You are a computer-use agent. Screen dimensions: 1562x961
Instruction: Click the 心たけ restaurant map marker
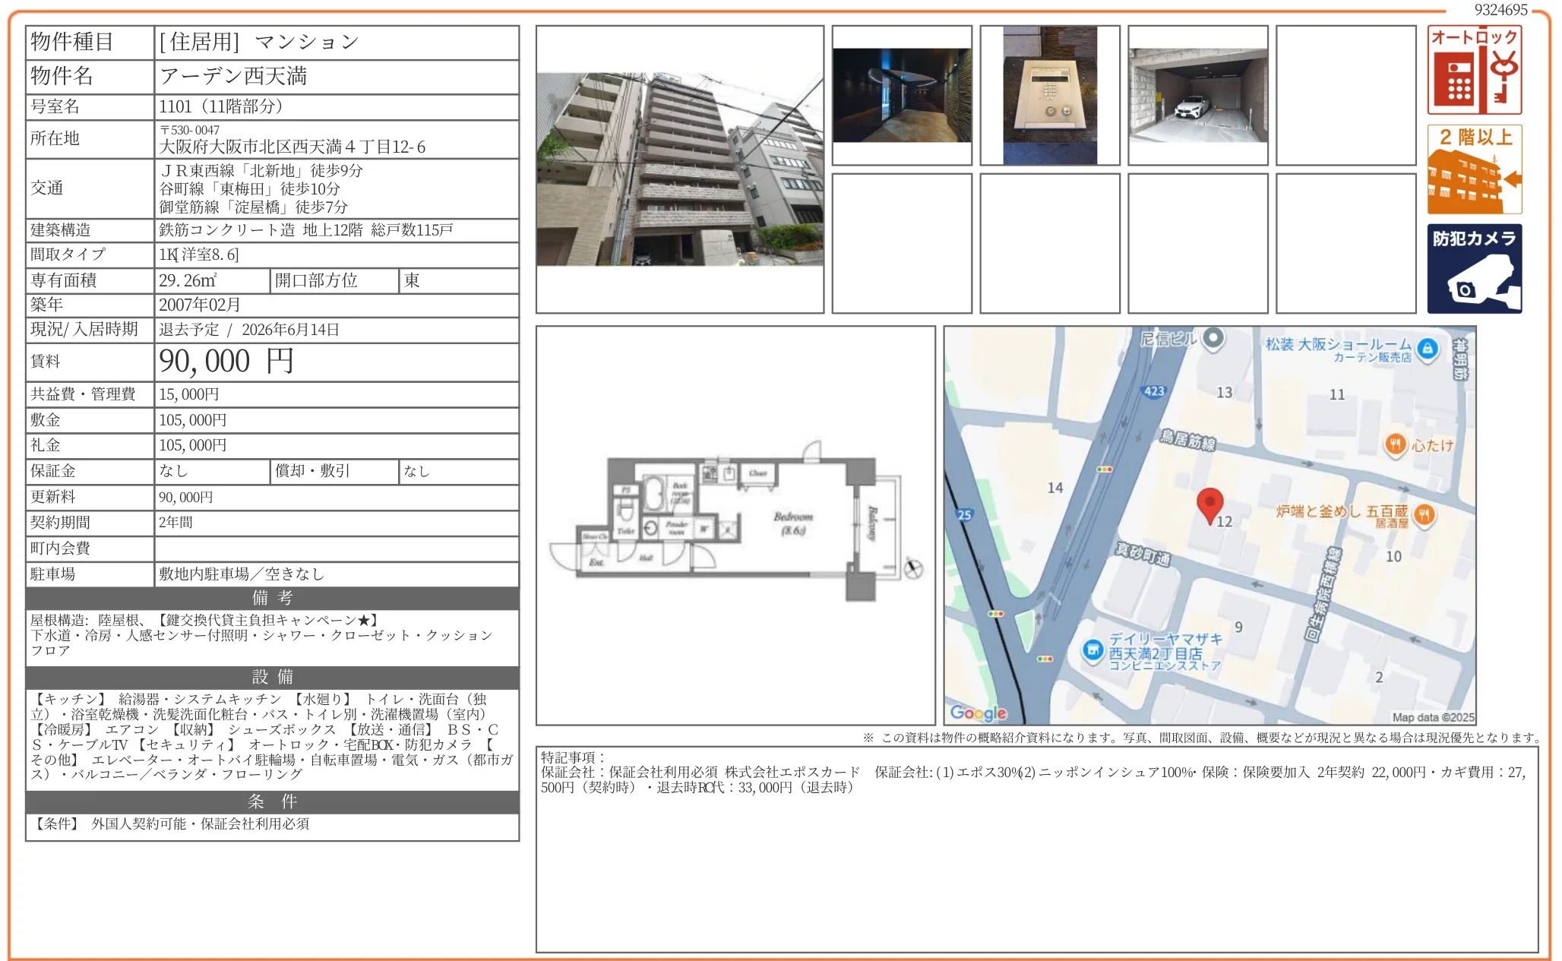pos(1395,444)
